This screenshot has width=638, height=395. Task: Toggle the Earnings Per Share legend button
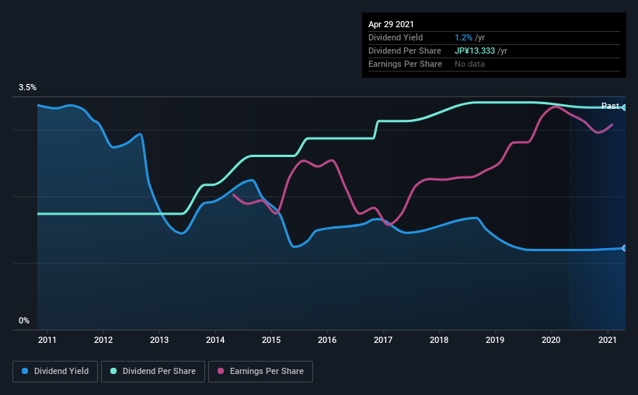click(x=260, y=372)
